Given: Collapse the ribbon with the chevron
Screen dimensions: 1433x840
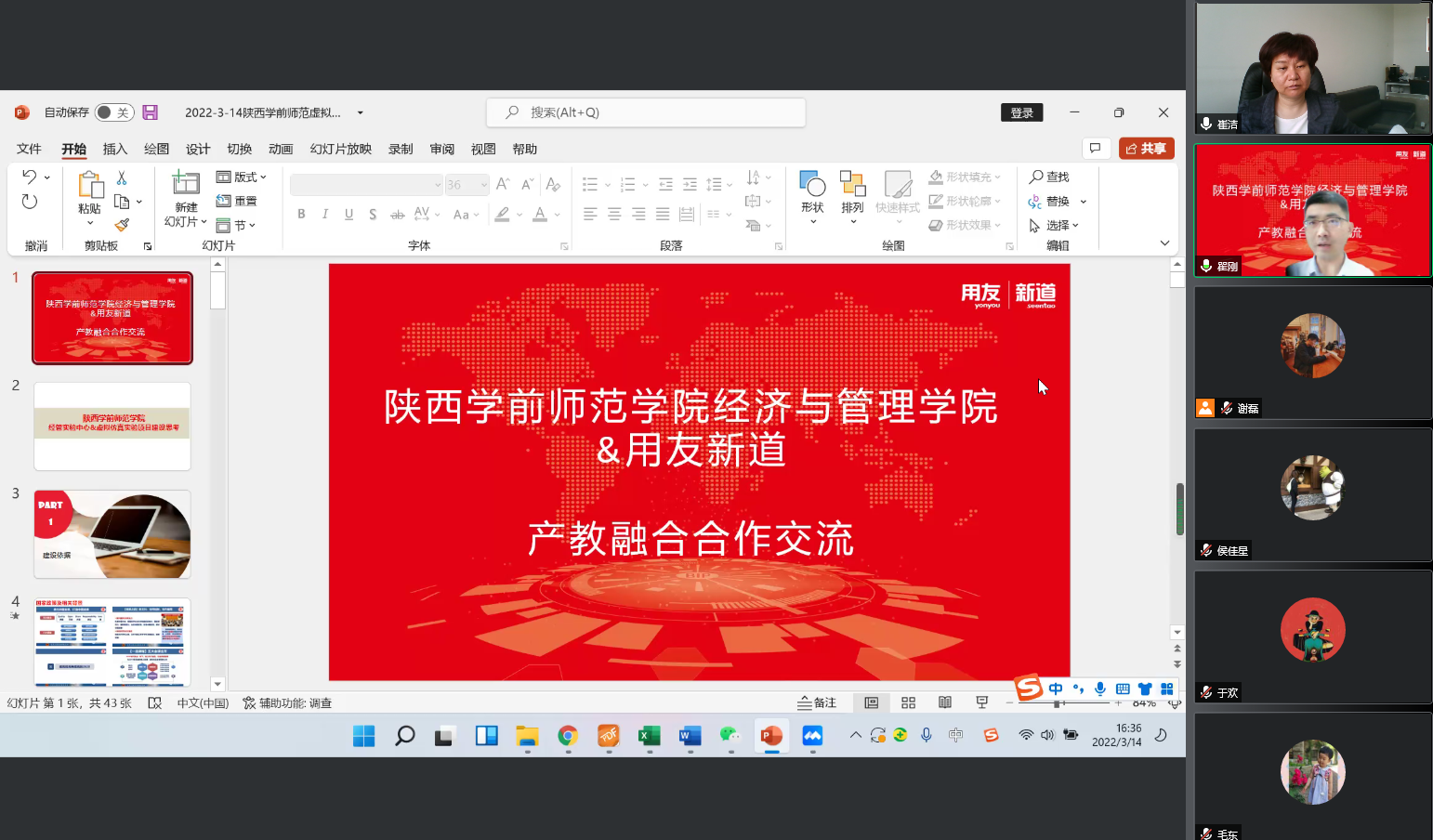Looking at the screenshot, I should [1164, 243].
